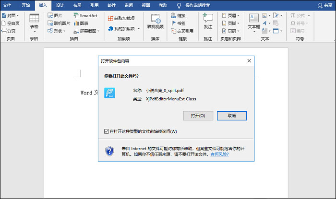Viewport: 336px width, 199px height.
Task: Click the PDF file icon in dialog
Action: (109, 93)
